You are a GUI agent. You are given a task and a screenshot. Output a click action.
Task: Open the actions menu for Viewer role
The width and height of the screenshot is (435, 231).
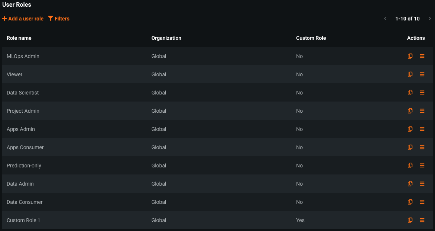coord(422,74)
